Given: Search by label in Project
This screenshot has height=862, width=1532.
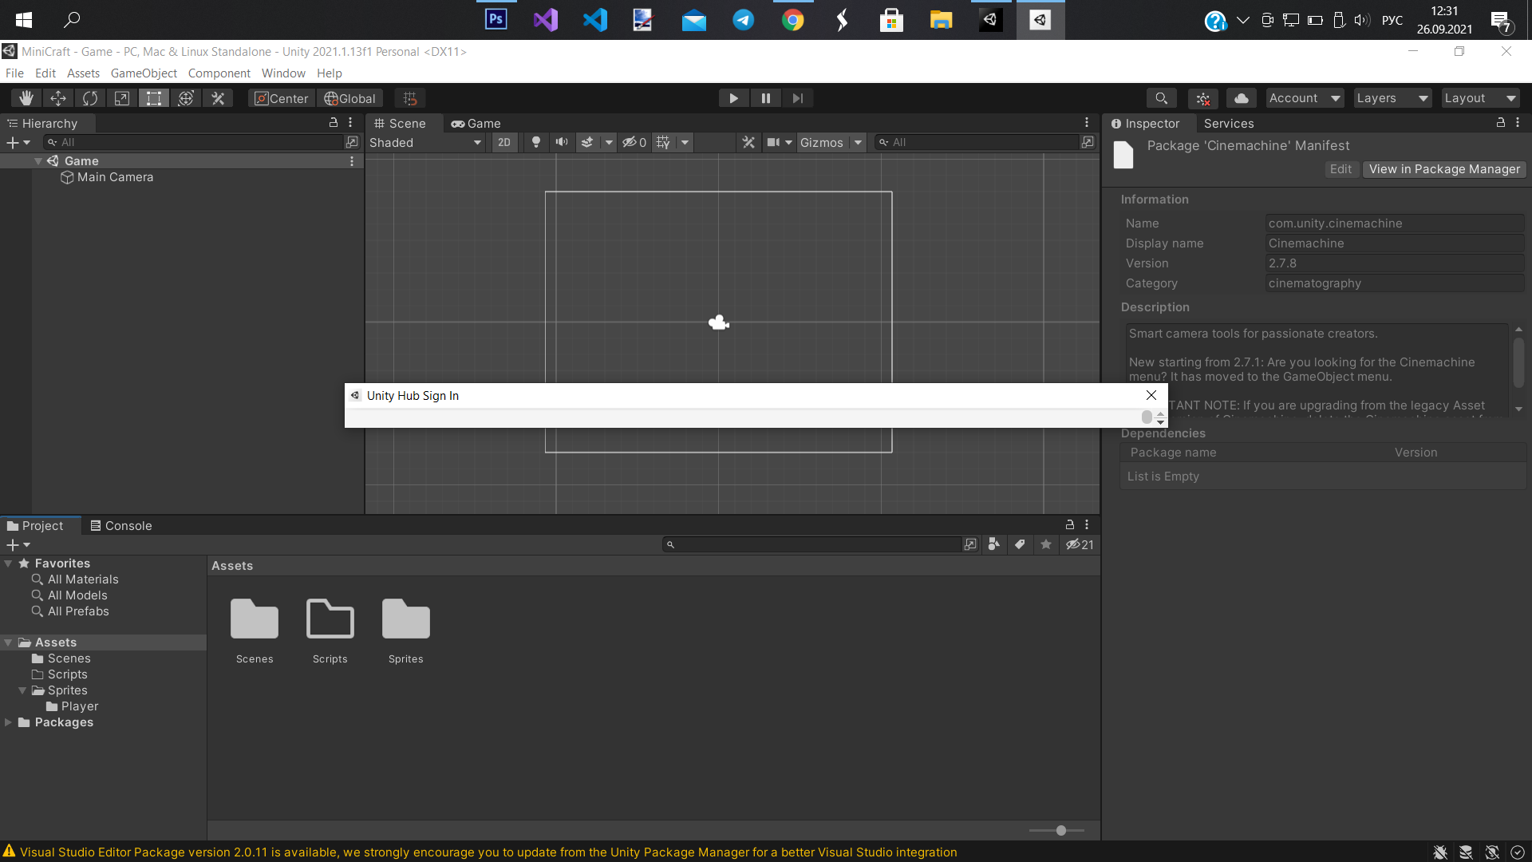Looking at the screenshot, I should pyautogui.click(x=1020, y=544).
